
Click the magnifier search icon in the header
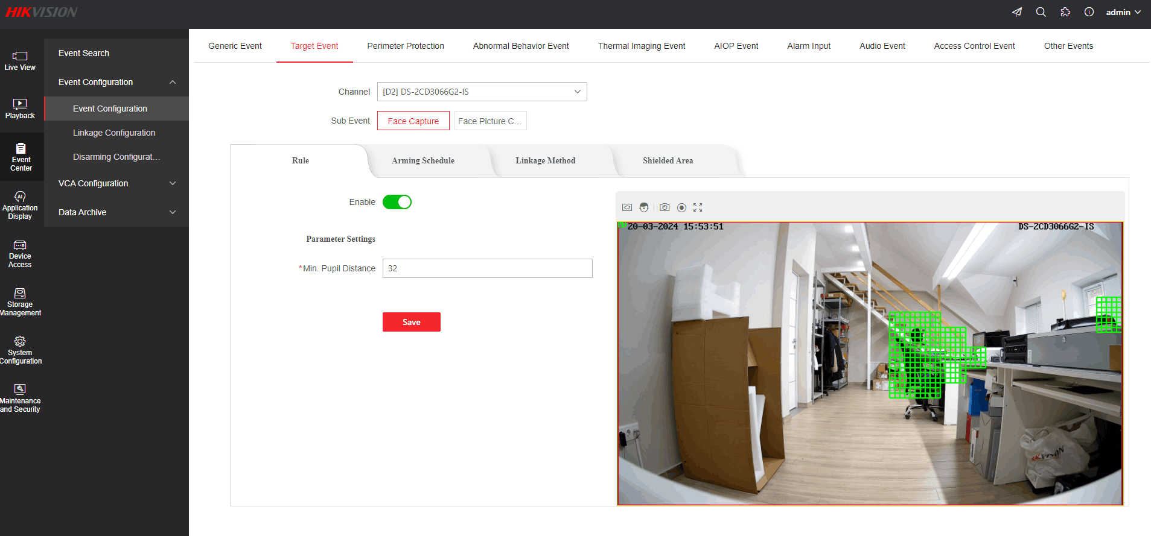click(x=1041, y=12)
